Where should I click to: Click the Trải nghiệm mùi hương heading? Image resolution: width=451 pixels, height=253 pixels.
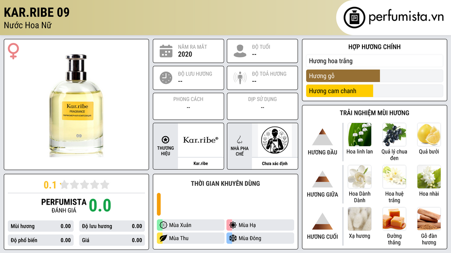pyautogui.click(x=374, y=113)
